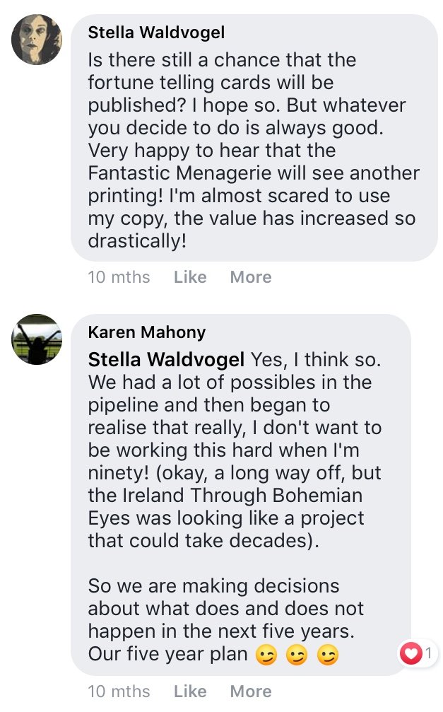Click the 10 mths timestamp under Karen's reply

coord(119,691)
